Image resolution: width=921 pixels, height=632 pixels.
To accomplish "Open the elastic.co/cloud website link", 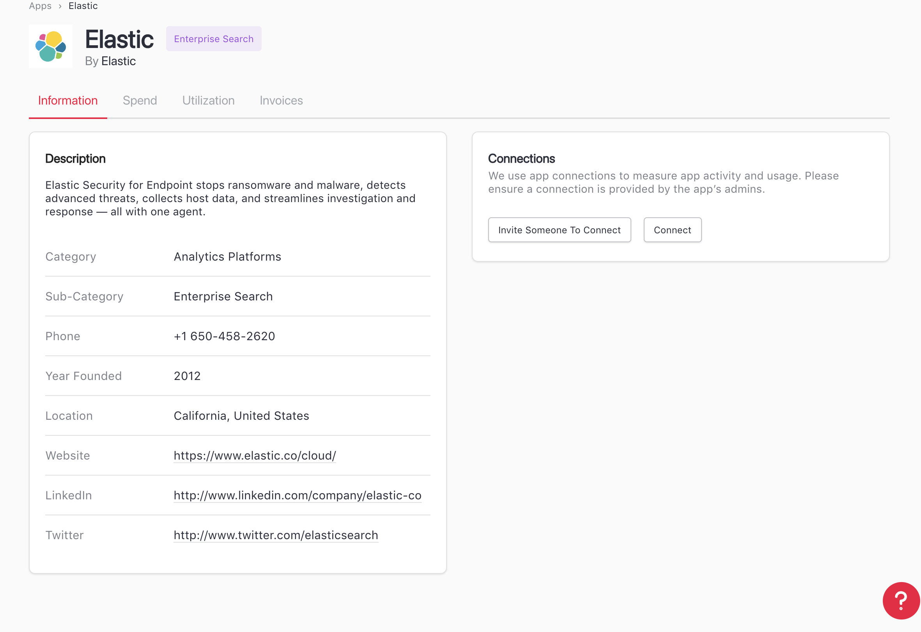I will (x=255, y=456).
